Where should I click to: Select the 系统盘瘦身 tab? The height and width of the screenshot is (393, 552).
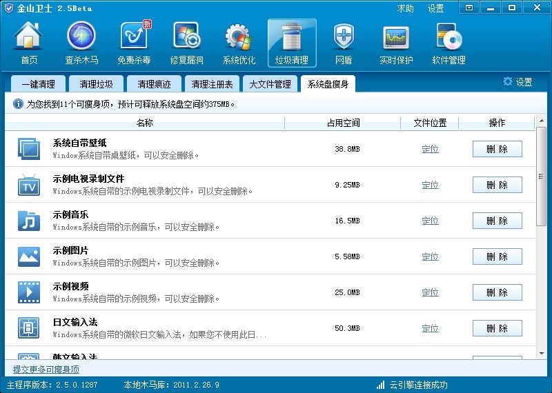328,84
